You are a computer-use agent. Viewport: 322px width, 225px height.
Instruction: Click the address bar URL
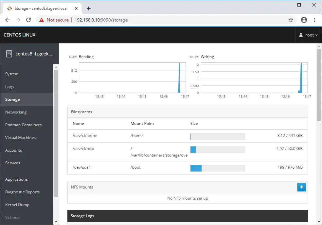101,20
